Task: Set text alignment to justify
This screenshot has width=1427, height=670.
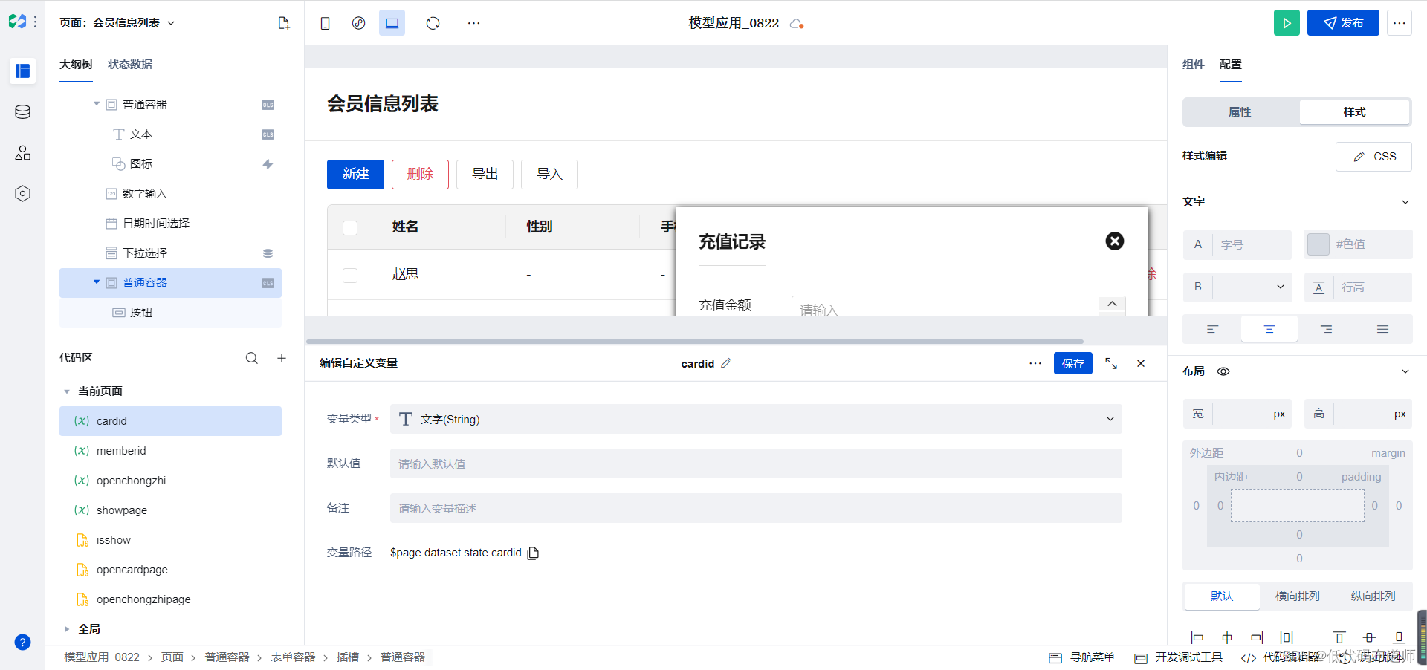Action: [1382, 329]
